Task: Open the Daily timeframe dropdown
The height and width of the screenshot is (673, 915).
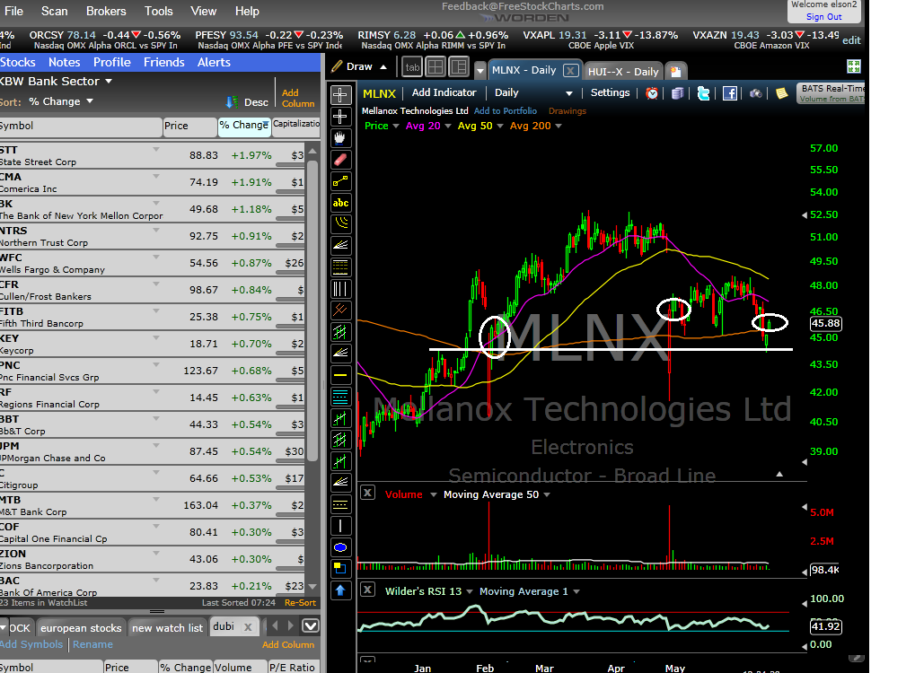Action: click(x=569, y=93)
